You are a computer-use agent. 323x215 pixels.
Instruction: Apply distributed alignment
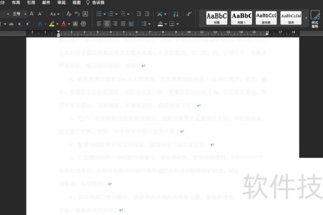pos(131,24)
